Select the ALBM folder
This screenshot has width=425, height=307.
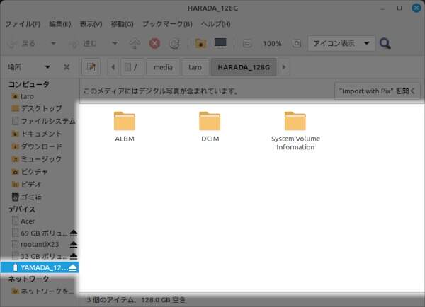125,127
